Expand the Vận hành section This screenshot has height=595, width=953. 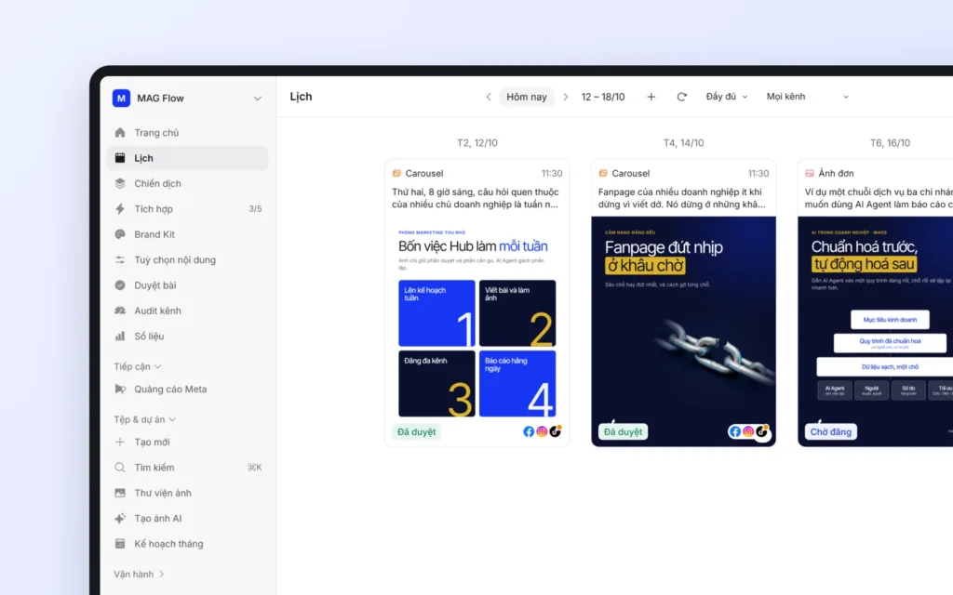click(x=139, y=575)
